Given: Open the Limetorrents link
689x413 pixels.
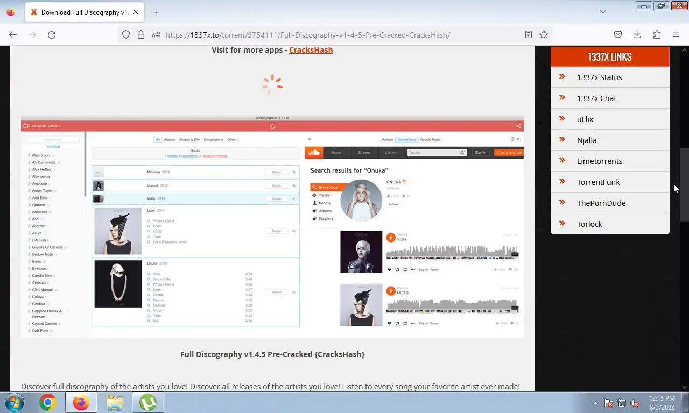Looking at the screenshot, I should (600, 161).
